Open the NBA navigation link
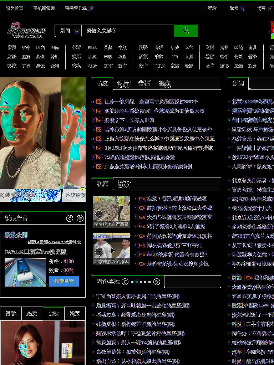274x365 pixels. [x=92, y=47]
